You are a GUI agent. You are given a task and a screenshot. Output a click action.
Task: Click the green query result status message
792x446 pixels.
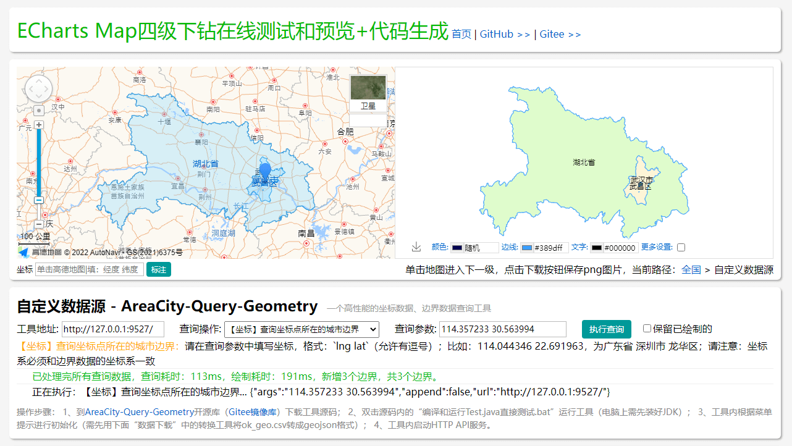point(235,377)
